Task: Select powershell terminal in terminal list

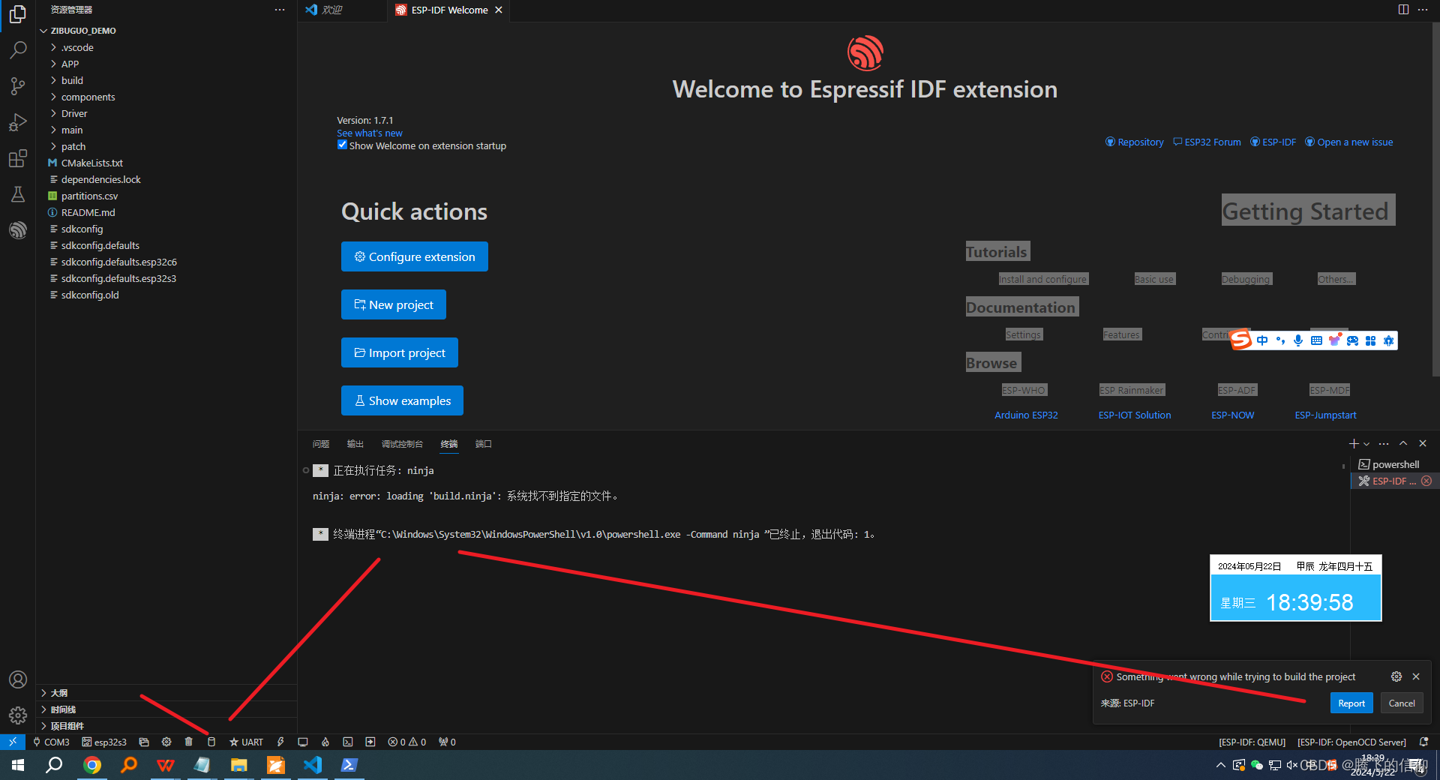Action: pos(1395,464)
